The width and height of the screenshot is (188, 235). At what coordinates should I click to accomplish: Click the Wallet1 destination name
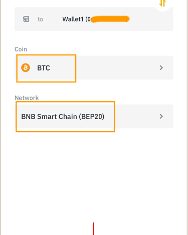pyautogui.click(x=73, y=19)
